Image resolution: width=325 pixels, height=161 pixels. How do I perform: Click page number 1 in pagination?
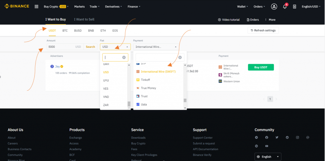point(270,99)
